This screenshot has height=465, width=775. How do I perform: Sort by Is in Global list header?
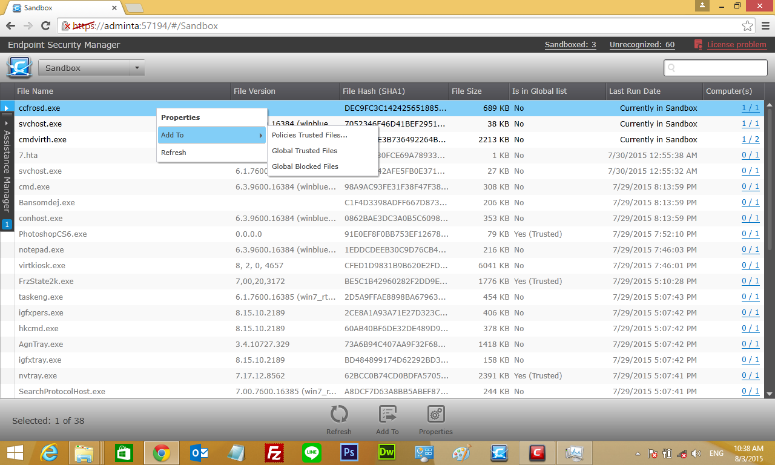(558, 91)
